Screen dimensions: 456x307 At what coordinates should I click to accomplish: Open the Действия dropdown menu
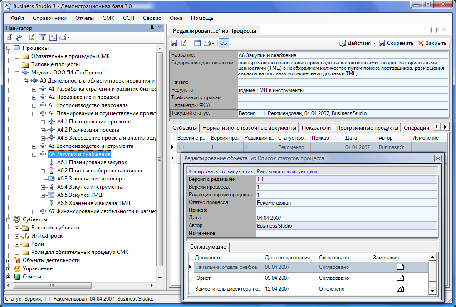click(x=358, y=43)
